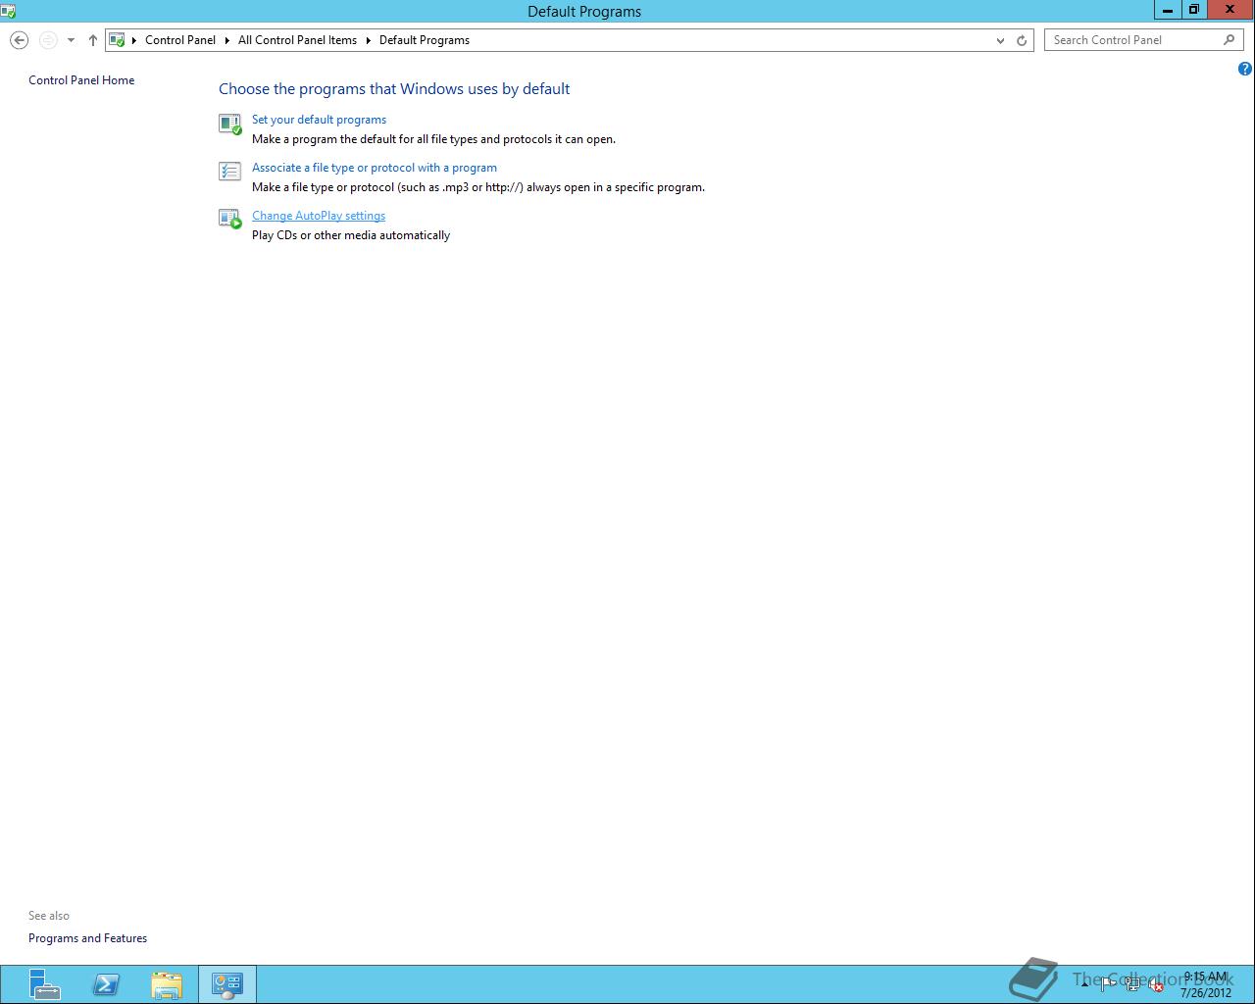This screenshot has height=1004, width=1255.
Task: Click the search magnifier icon
Action: [x=1230, y=40]
